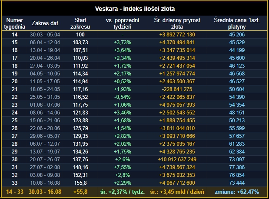This screenshot has height=199, width=269.
Task: Click the 'Numer tygodnia' column header
Action: click(x=15, y=23)
